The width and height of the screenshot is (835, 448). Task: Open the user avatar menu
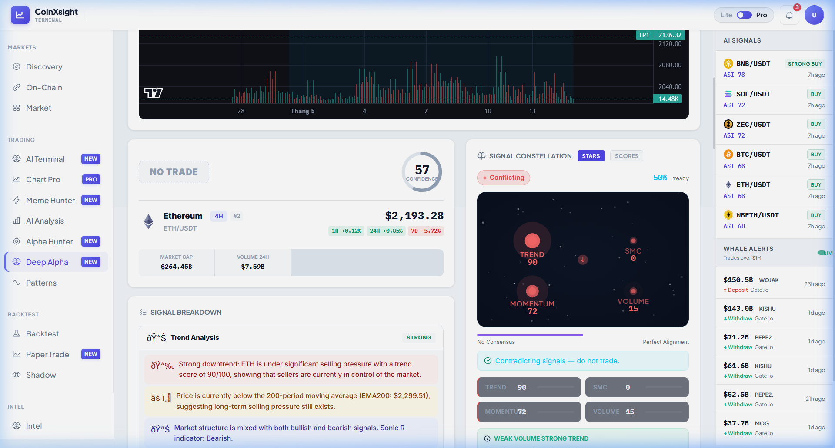coord(814,15)
